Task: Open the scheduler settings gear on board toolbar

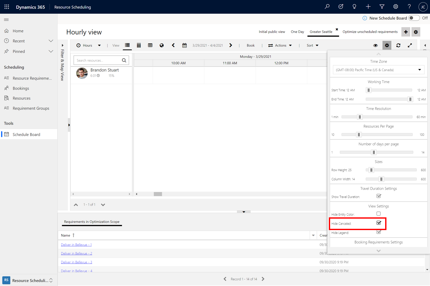Action: [x=387, y=45]
